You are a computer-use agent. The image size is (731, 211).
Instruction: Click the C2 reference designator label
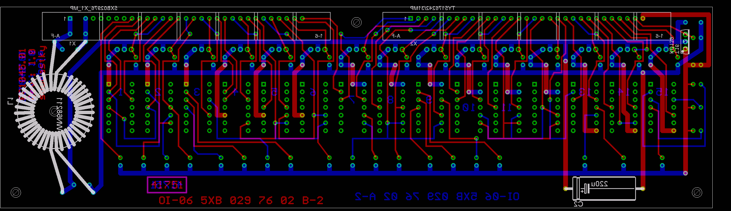(578, 204)
